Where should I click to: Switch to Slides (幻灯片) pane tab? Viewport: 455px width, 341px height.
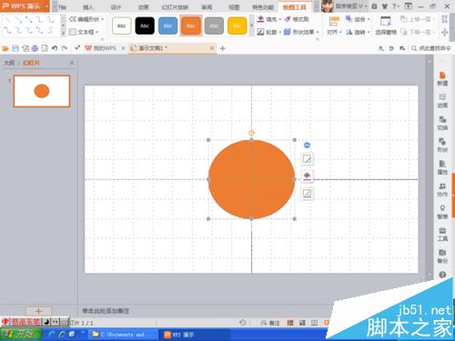31,63
